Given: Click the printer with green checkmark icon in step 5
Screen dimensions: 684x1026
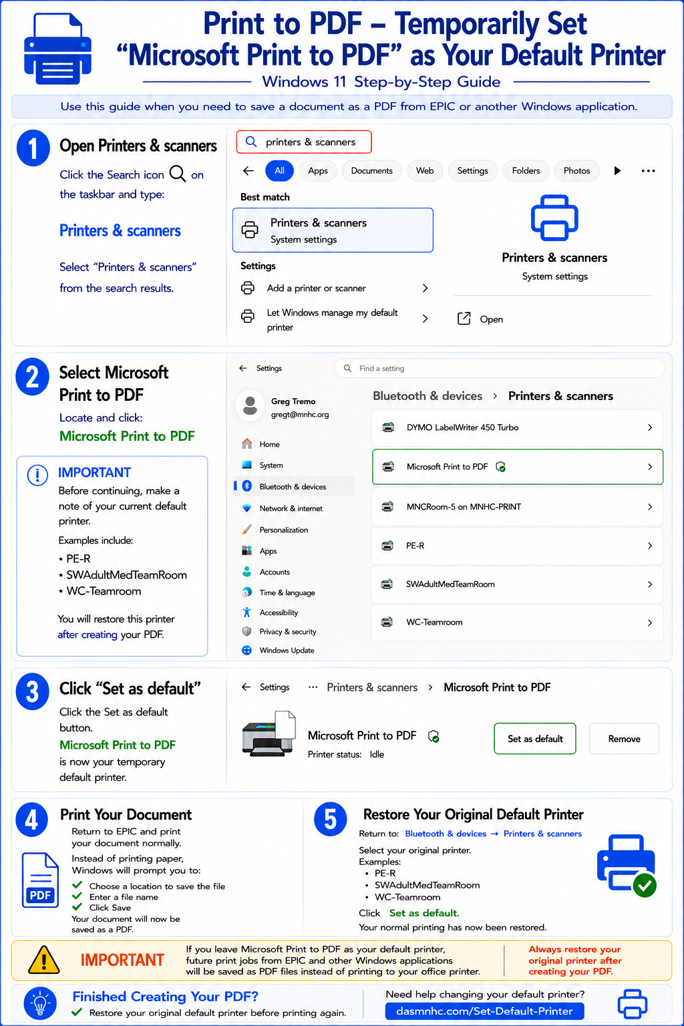Looking at the screenshot, I should tap(627, 866).
